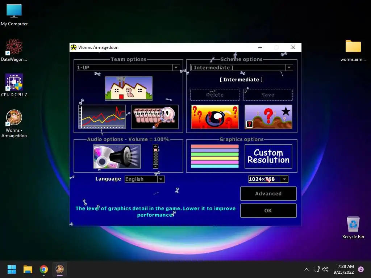Click the CD speaker audio icon
The image size is (371, 278).
[117, 156]
